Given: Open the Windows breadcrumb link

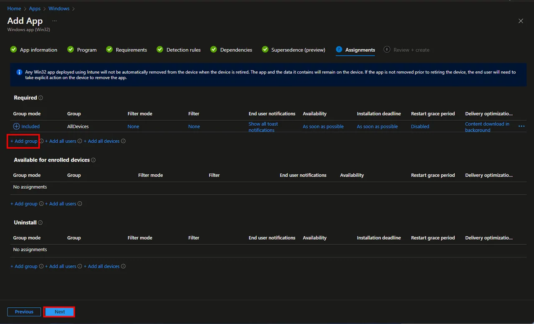Looking at the screenshot, I should coord(59,8).
